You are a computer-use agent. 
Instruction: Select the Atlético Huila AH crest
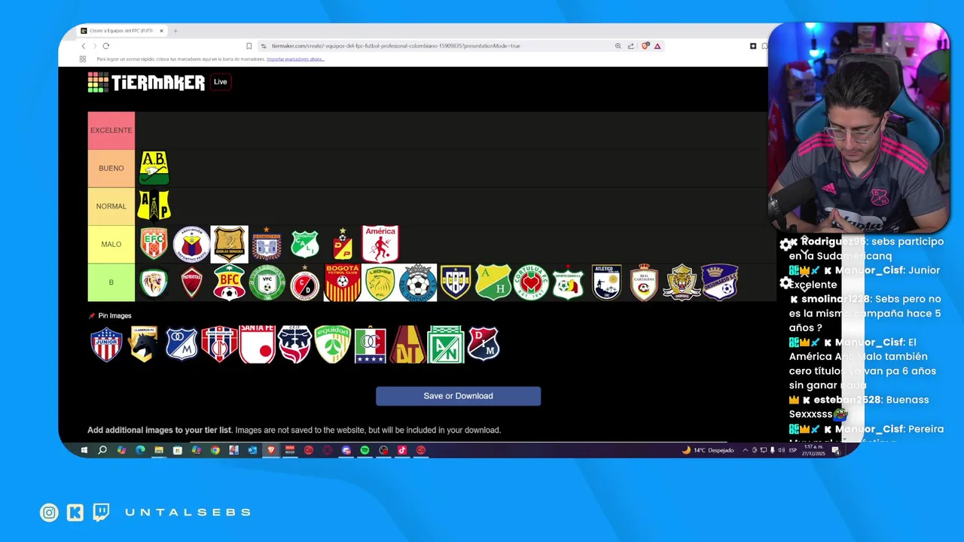pyautogui.click(x=493, y=282)
